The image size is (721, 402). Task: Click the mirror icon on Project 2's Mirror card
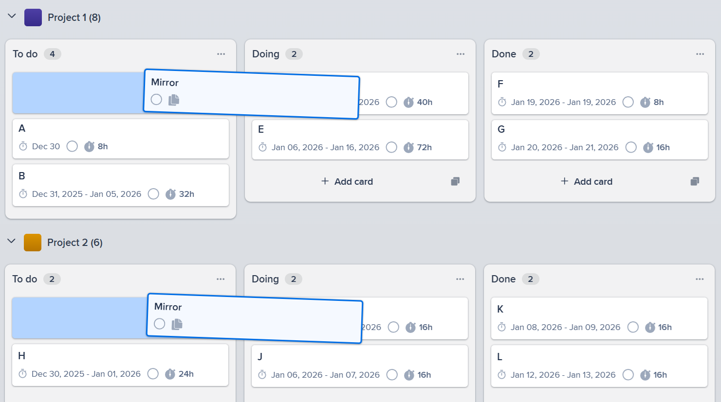pos(177,324)
